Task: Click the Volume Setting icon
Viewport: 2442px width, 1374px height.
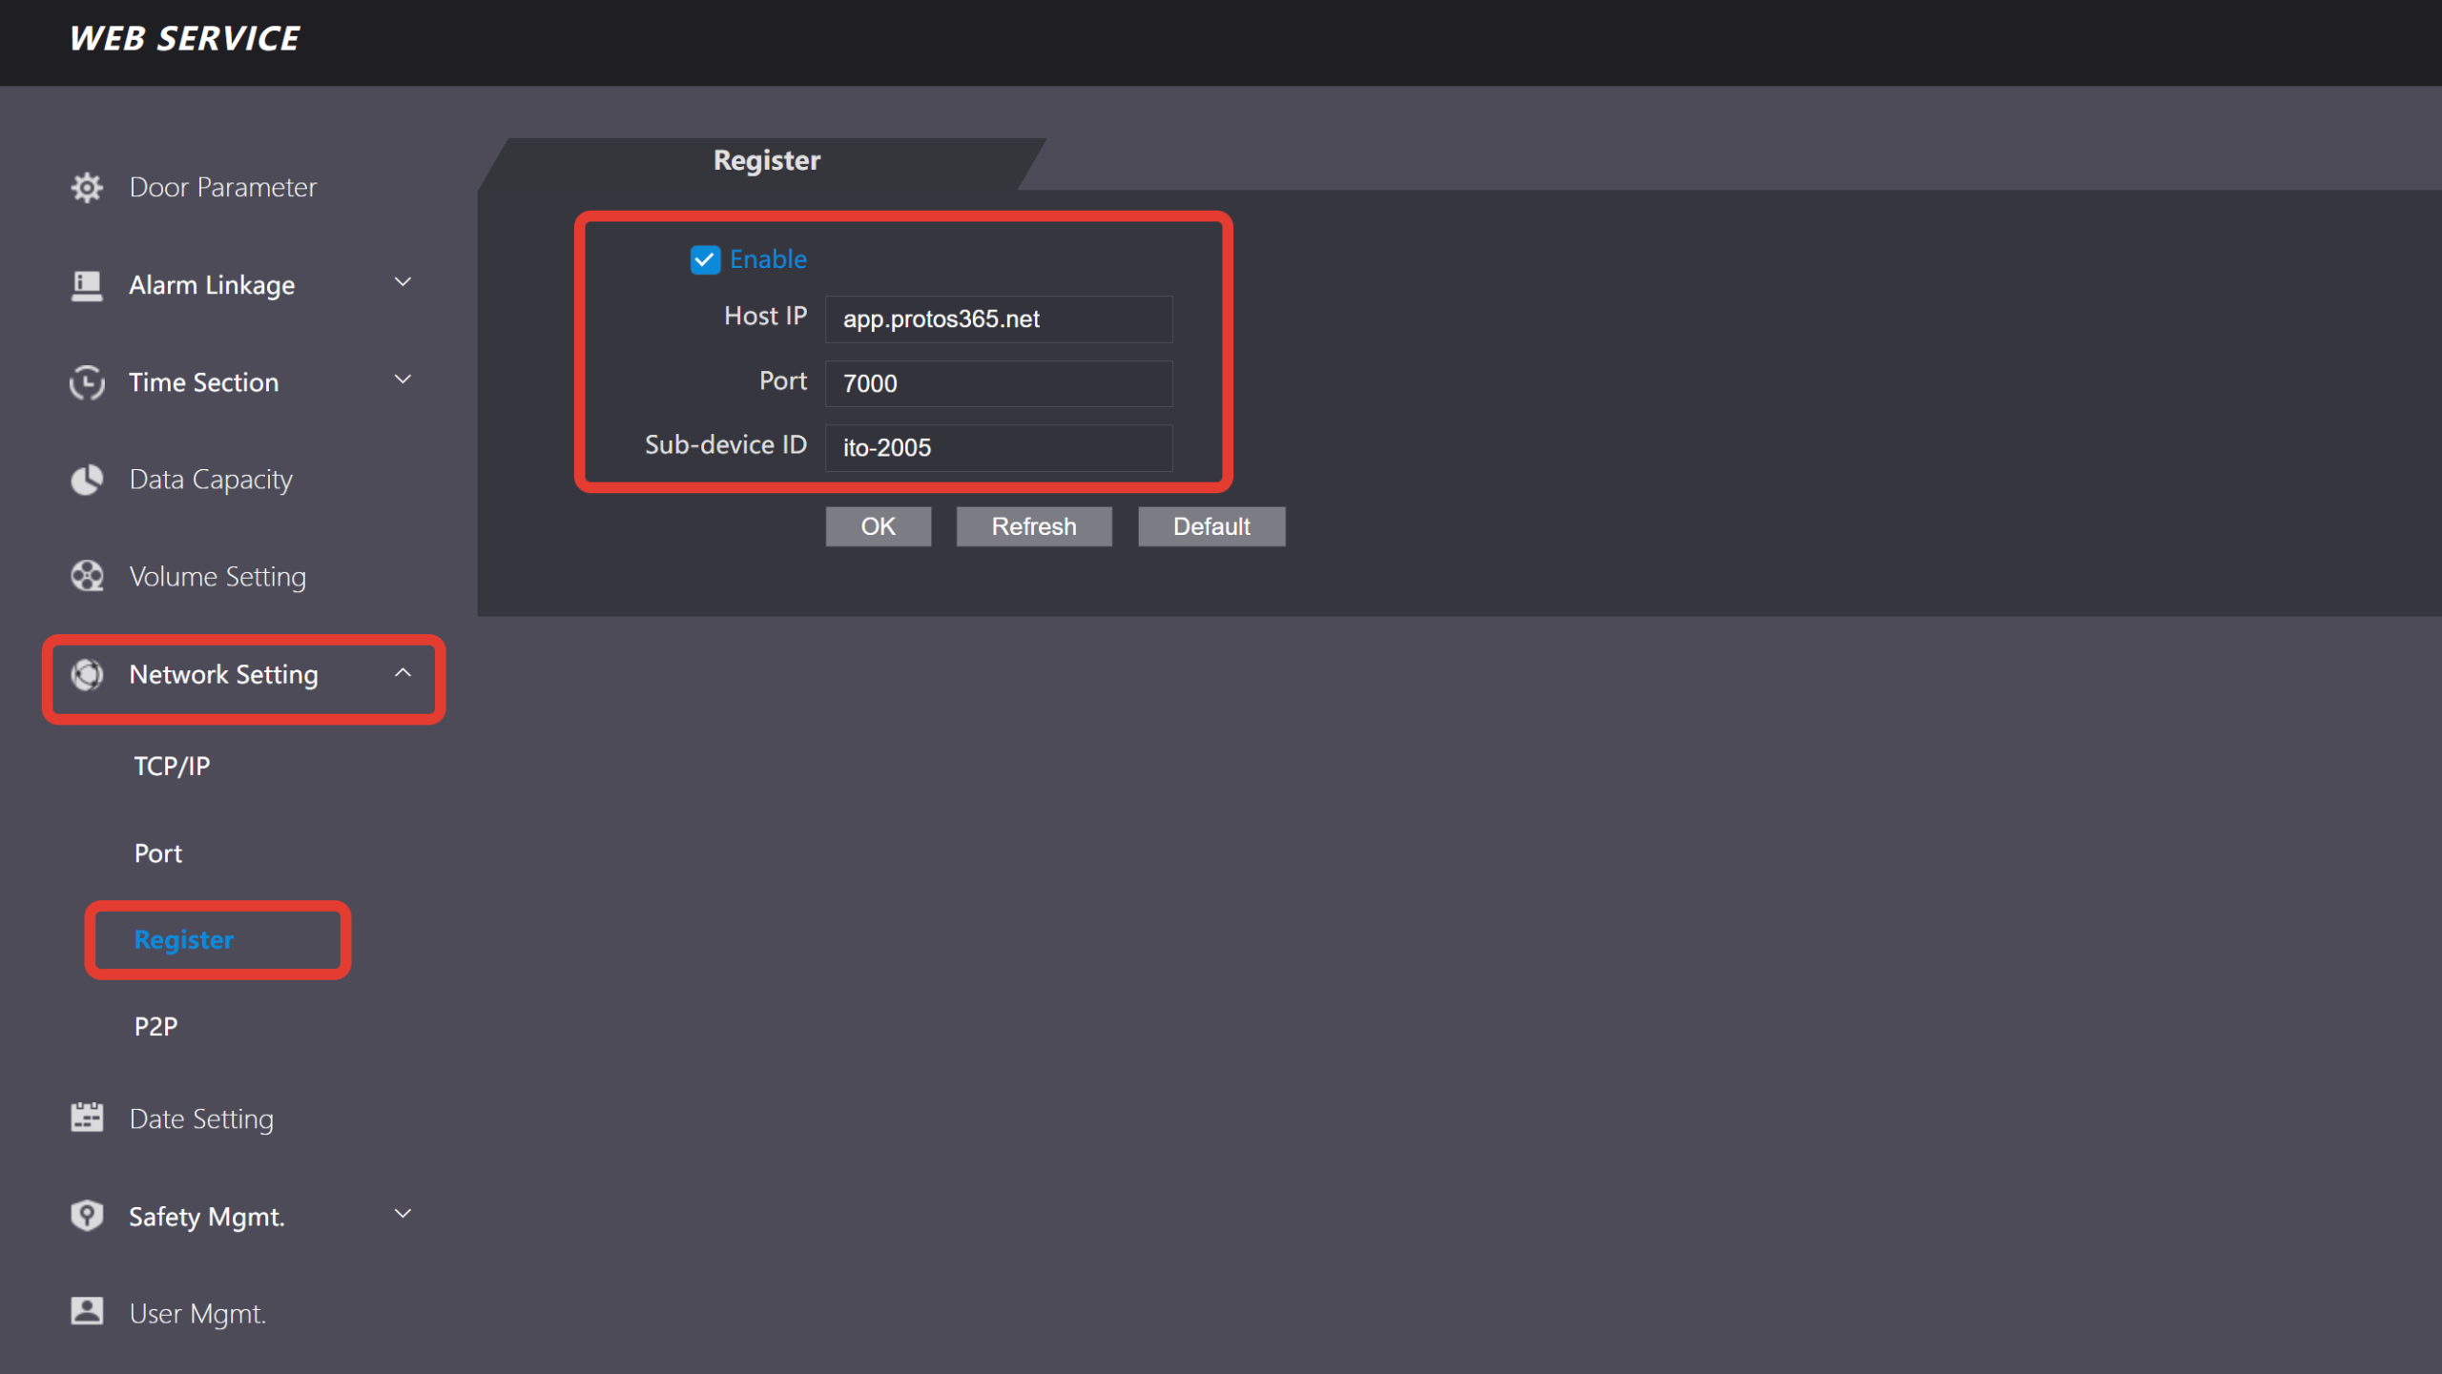Action: (x=87, y=576)
